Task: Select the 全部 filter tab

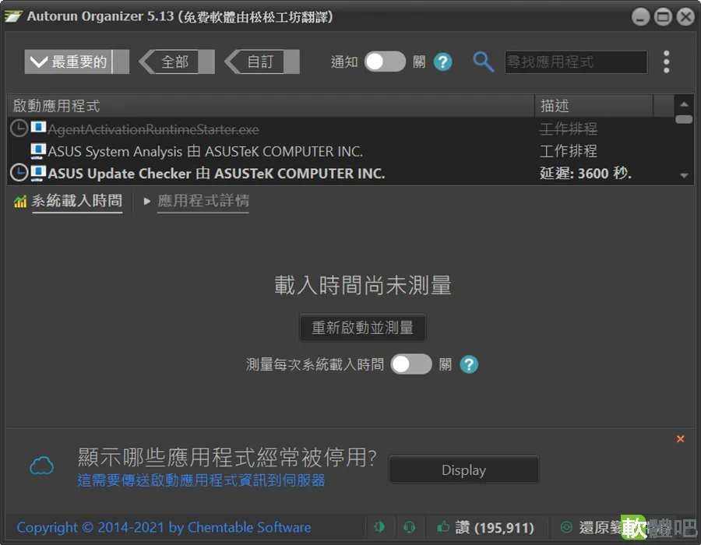Action: 177,62
